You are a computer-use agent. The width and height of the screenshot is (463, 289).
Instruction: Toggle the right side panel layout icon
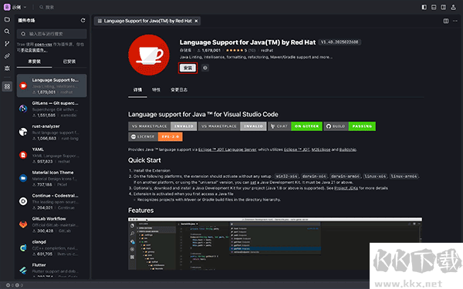(x=444, y=7)
